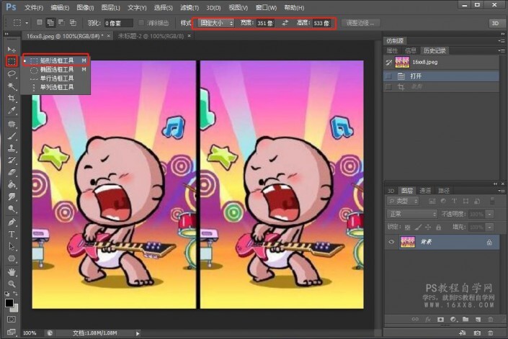Toggle the 消除锯齿 anti-alias checkbox

point(142,23)
